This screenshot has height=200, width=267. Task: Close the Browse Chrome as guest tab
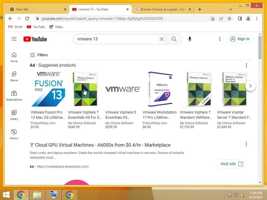point(190,9)
